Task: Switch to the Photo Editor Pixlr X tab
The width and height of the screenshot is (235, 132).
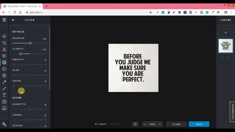Action: [x=22, y=6]
